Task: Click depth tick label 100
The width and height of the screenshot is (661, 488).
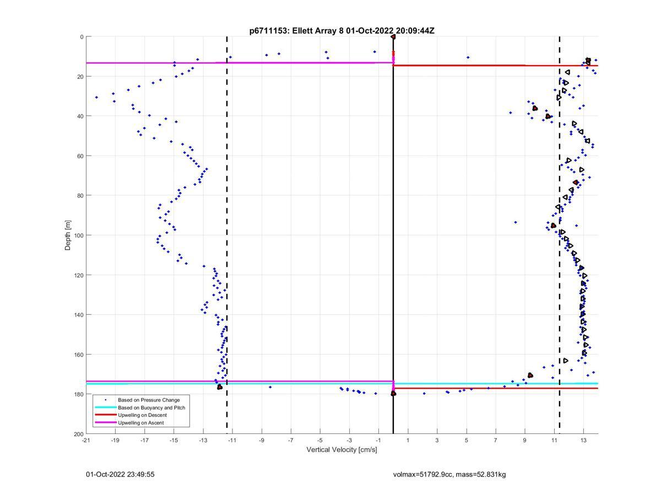Action: point(78,235)
